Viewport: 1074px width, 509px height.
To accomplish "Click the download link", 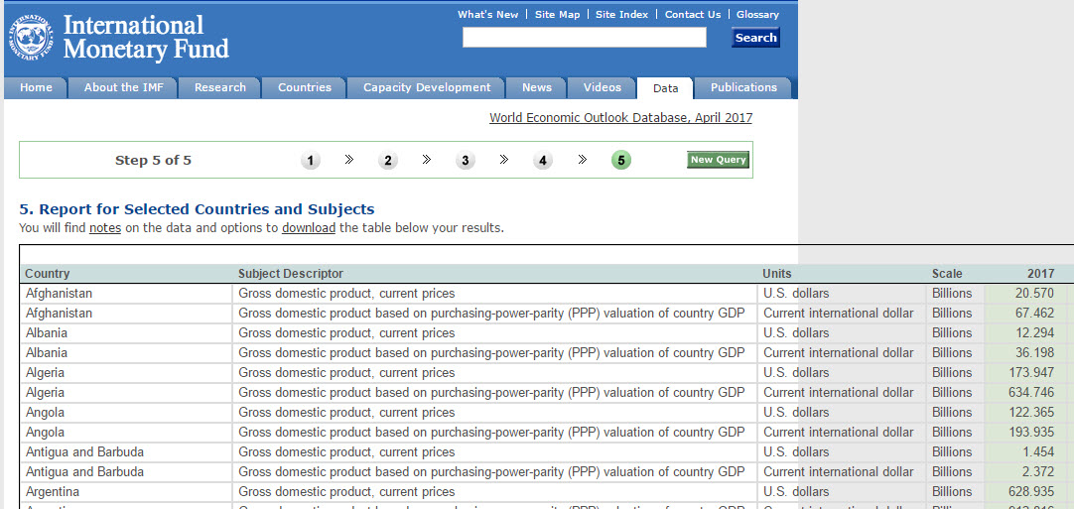I will (x=309, y=228).
